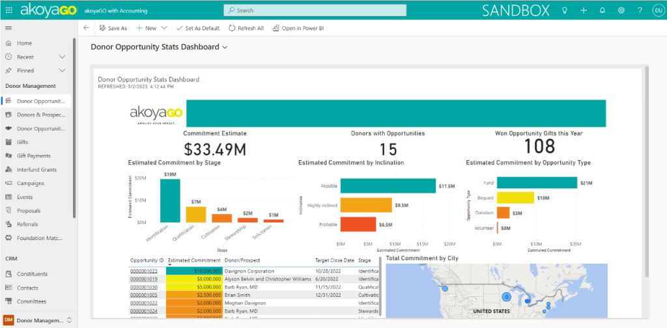Open the dashboard title dropdown chevron
The image size is (667, 328).
point(225,48)
